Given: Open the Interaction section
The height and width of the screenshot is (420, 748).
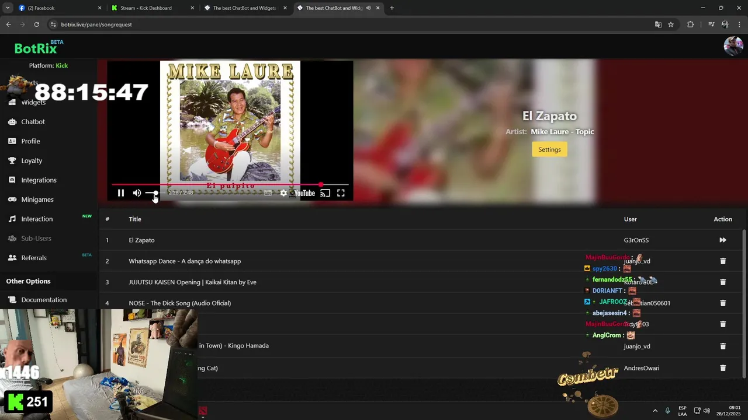Looking at the screenshot, I should [x=37, y=219].
